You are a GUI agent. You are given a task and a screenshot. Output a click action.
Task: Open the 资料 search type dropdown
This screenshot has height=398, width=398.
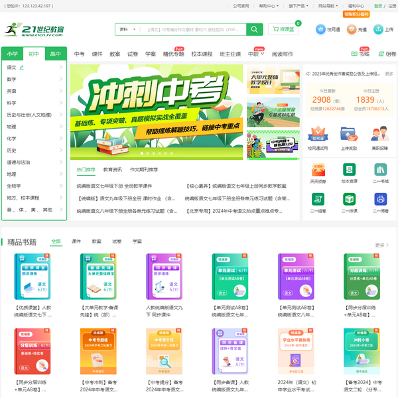[127, 30]
